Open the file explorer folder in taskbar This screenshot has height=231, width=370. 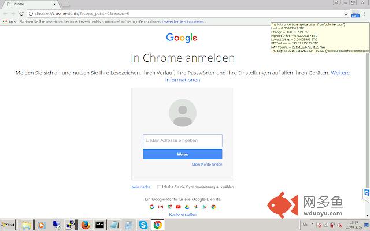(x=27, y=225)
